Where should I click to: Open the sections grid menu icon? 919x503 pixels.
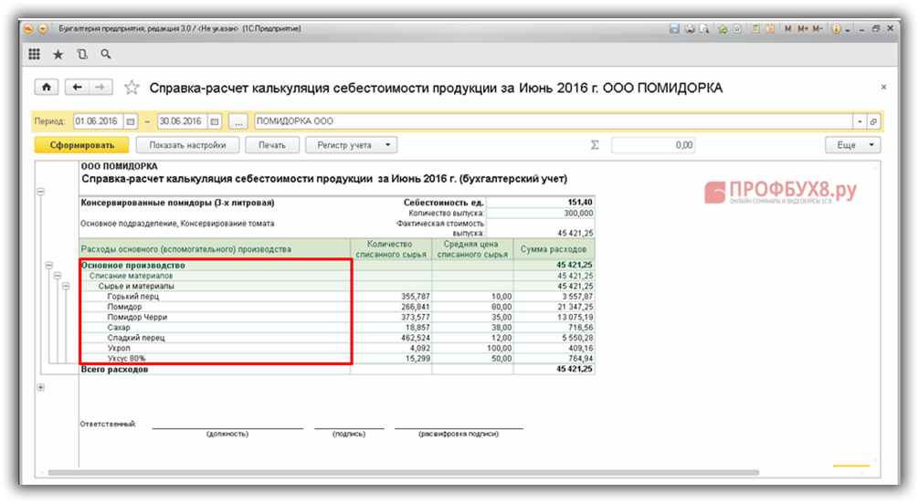(34, 55)
